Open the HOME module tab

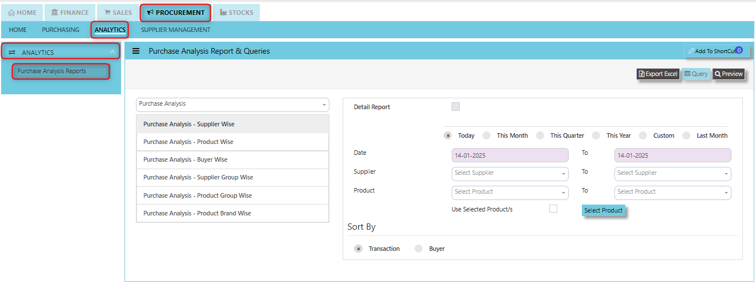click(x=22, y=13)
